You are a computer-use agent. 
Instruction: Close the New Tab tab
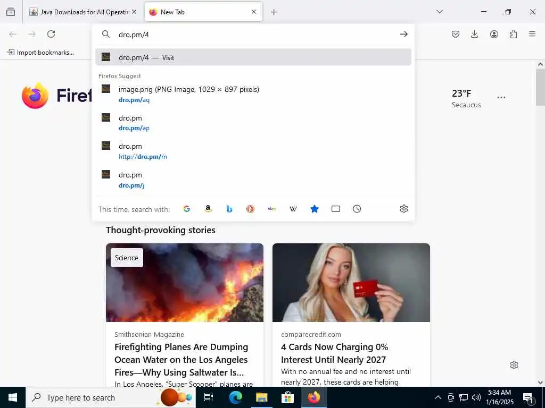pyautogui.click(x=254, y=12)
